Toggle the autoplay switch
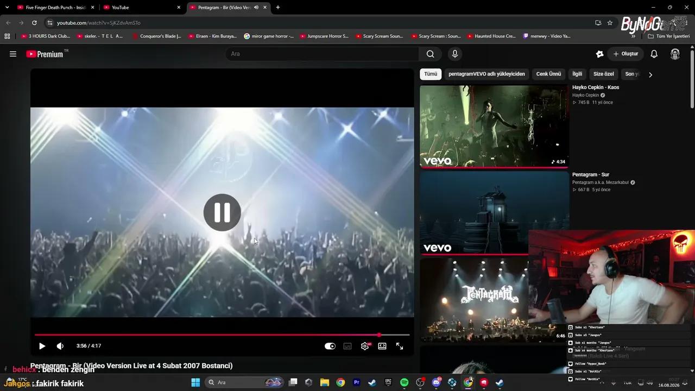The width and height of the screenshot is (695, 391). pos(330,346)
